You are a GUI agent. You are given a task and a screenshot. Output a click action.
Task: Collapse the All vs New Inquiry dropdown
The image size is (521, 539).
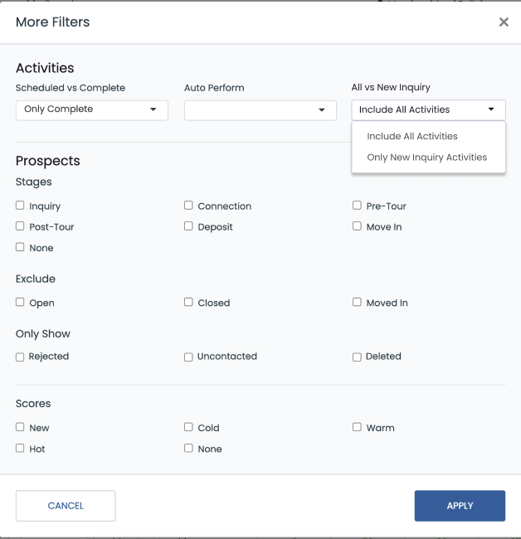coord(428,110)
